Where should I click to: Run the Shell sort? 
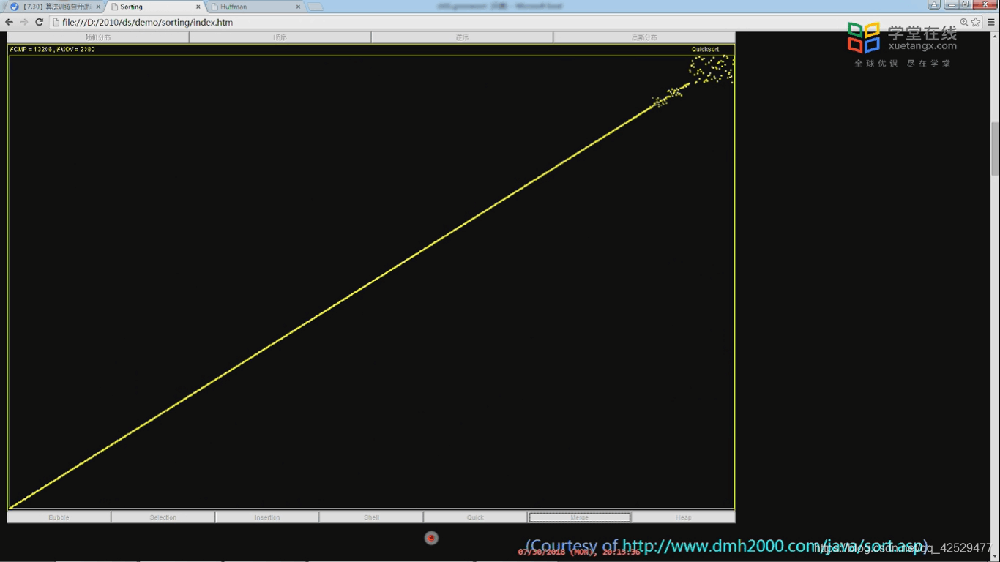click(x=371, y=517)
